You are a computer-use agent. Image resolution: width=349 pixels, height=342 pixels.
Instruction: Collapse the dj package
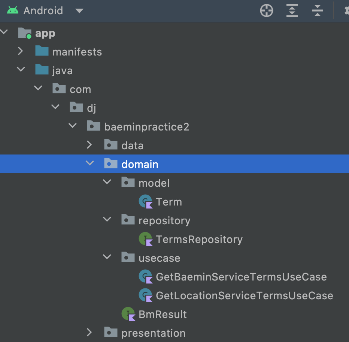pyautogui.click(x=55, y=106)
